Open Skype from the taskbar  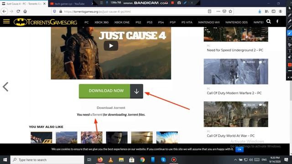pyautogui.click(x=163, y=160)
